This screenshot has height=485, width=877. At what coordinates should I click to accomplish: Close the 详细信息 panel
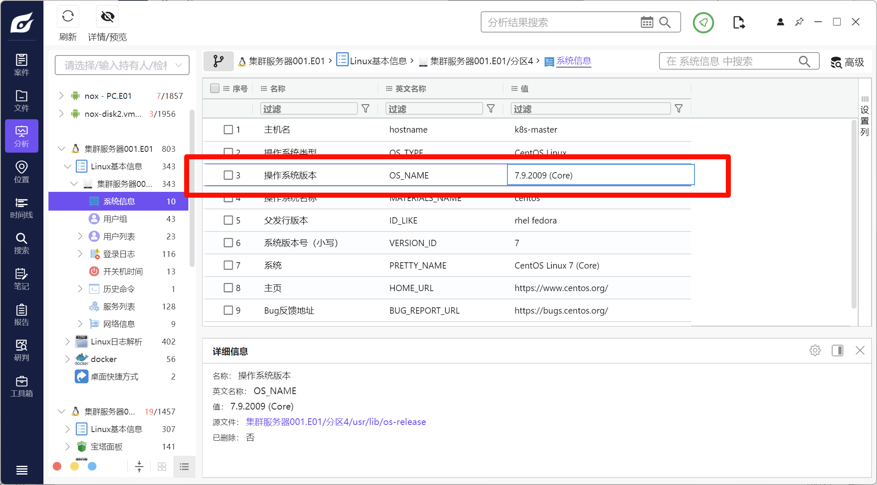point(860,350)
